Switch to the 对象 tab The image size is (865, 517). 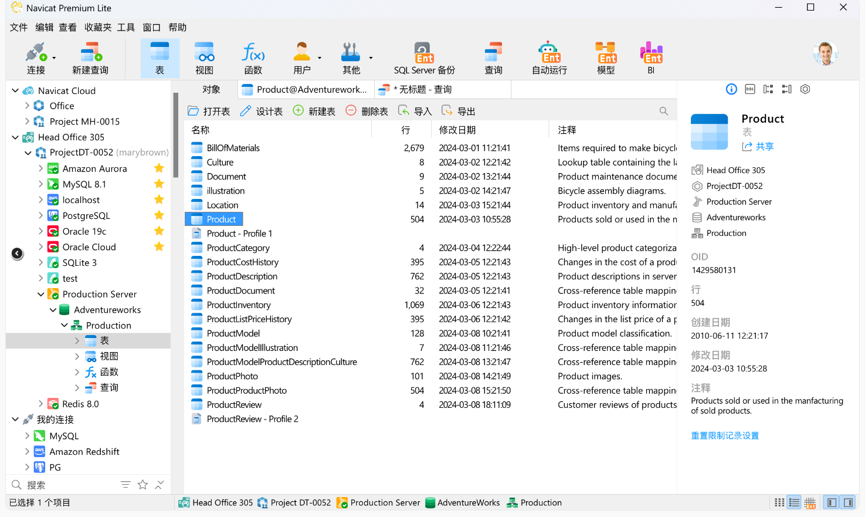pyautogui.click(x=211, y=90)
